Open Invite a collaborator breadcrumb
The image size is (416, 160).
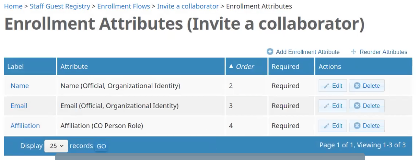click(x=188, y=6)
